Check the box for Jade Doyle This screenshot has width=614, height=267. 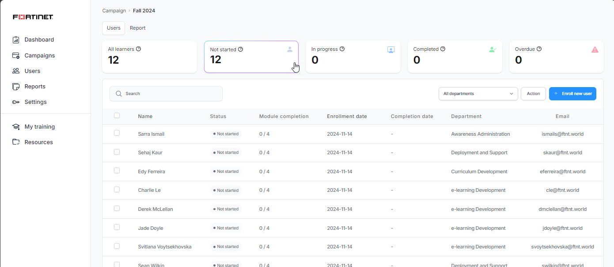[117, 227]
